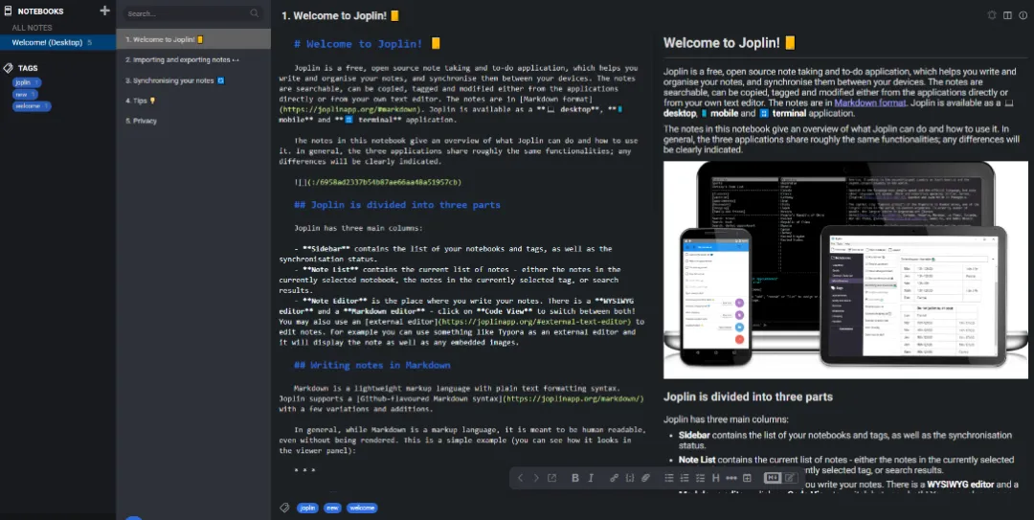This screenshot has height=520, width=1034.
Task: Insert date time icon in toolbar
Action: point(747,478)
